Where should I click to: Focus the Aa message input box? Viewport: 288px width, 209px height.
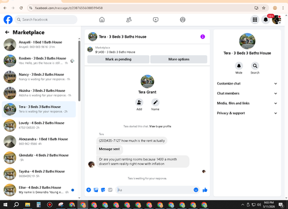[155, 190]
